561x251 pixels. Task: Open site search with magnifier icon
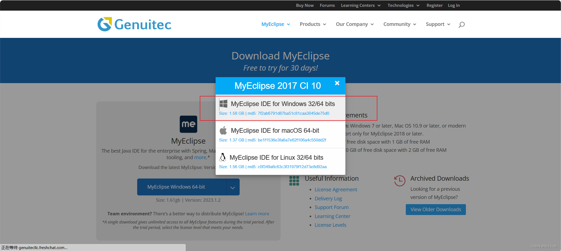coord(461,25)
